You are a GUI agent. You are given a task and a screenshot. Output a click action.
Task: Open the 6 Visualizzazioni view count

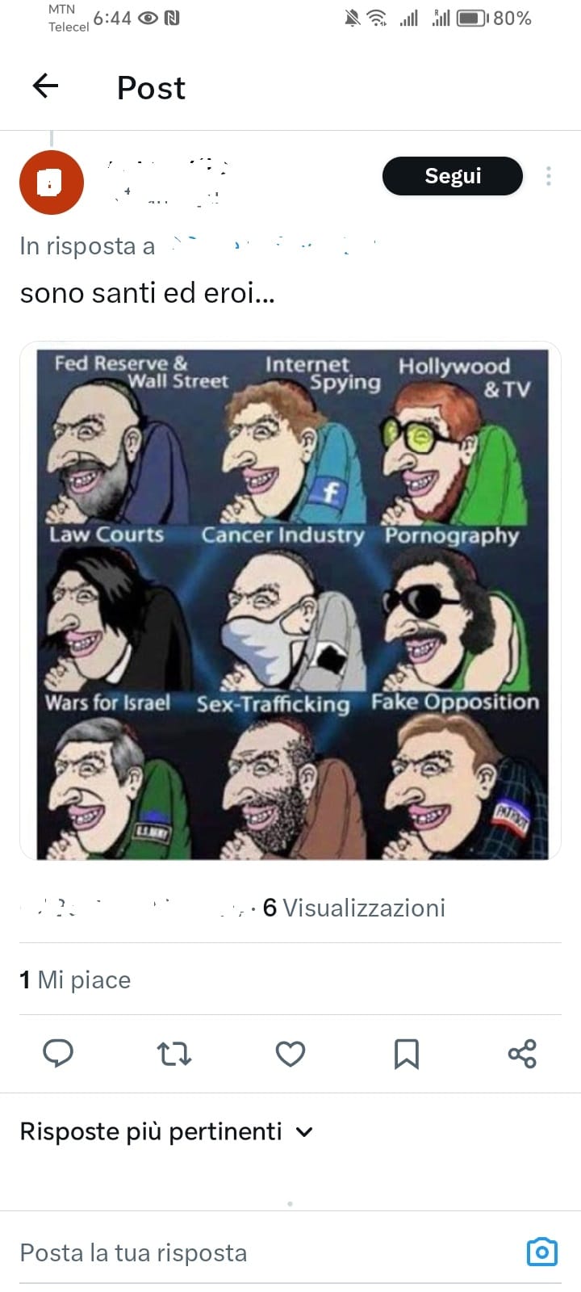(354, 908)
